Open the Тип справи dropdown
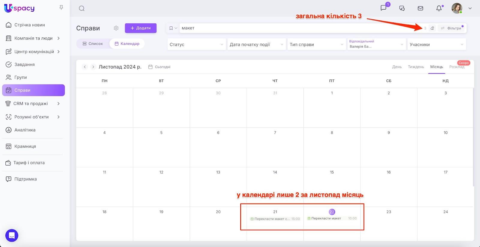Screen dimensions: 480x247 point(316,44)
